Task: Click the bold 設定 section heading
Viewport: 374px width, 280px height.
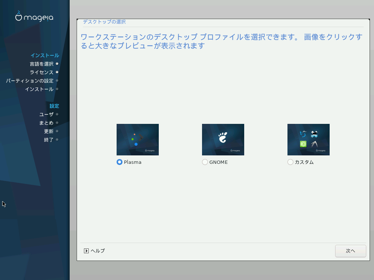Action: [x=54, y=106]
